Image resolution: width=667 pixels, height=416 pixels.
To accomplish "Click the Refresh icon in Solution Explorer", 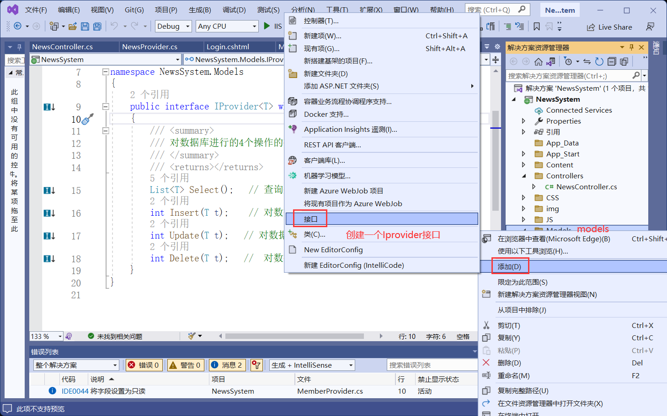I will (599, 62).
